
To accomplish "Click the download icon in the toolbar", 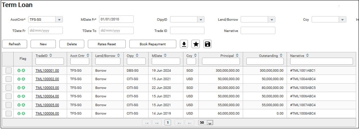I will click(x=184, y=44).
